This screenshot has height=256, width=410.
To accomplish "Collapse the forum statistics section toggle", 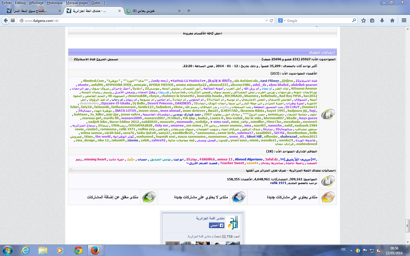I will pos(71,170).
